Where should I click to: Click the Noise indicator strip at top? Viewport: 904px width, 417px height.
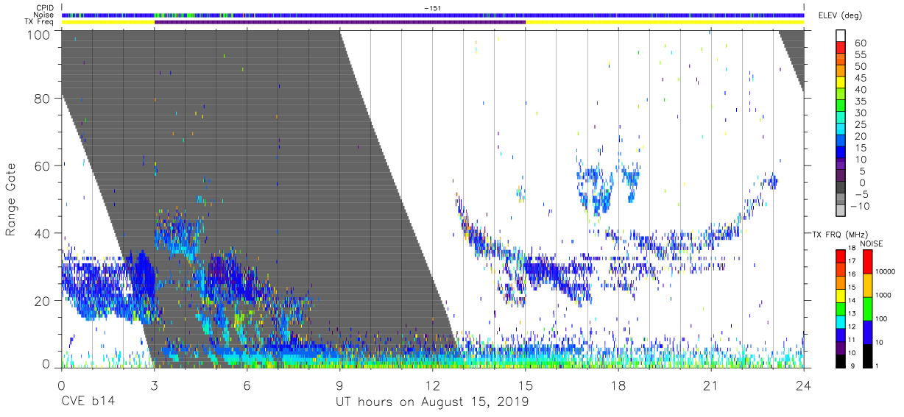pos(433,15)
